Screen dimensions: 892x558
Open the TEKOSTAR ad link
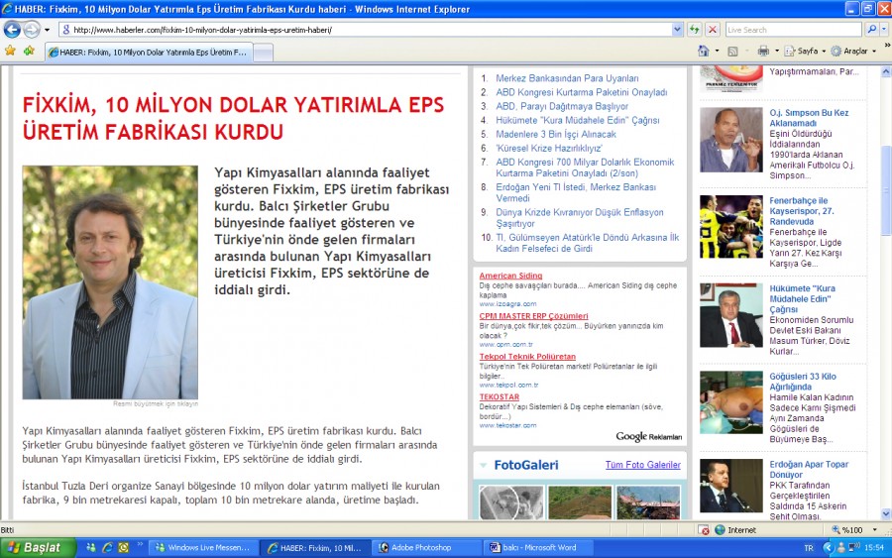pos(499,396)
